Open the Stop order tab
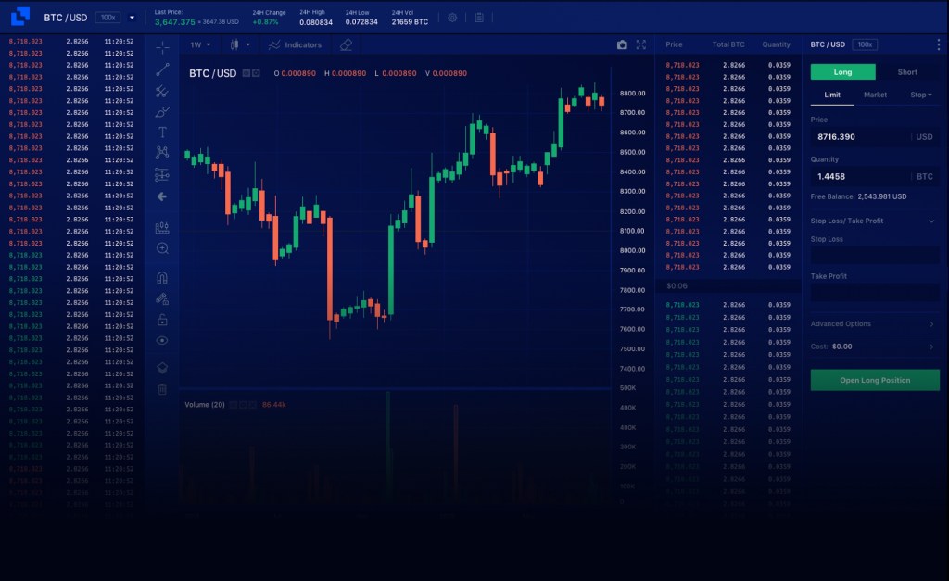Screen dimensions: 949x581 click(x=920, y=95)
